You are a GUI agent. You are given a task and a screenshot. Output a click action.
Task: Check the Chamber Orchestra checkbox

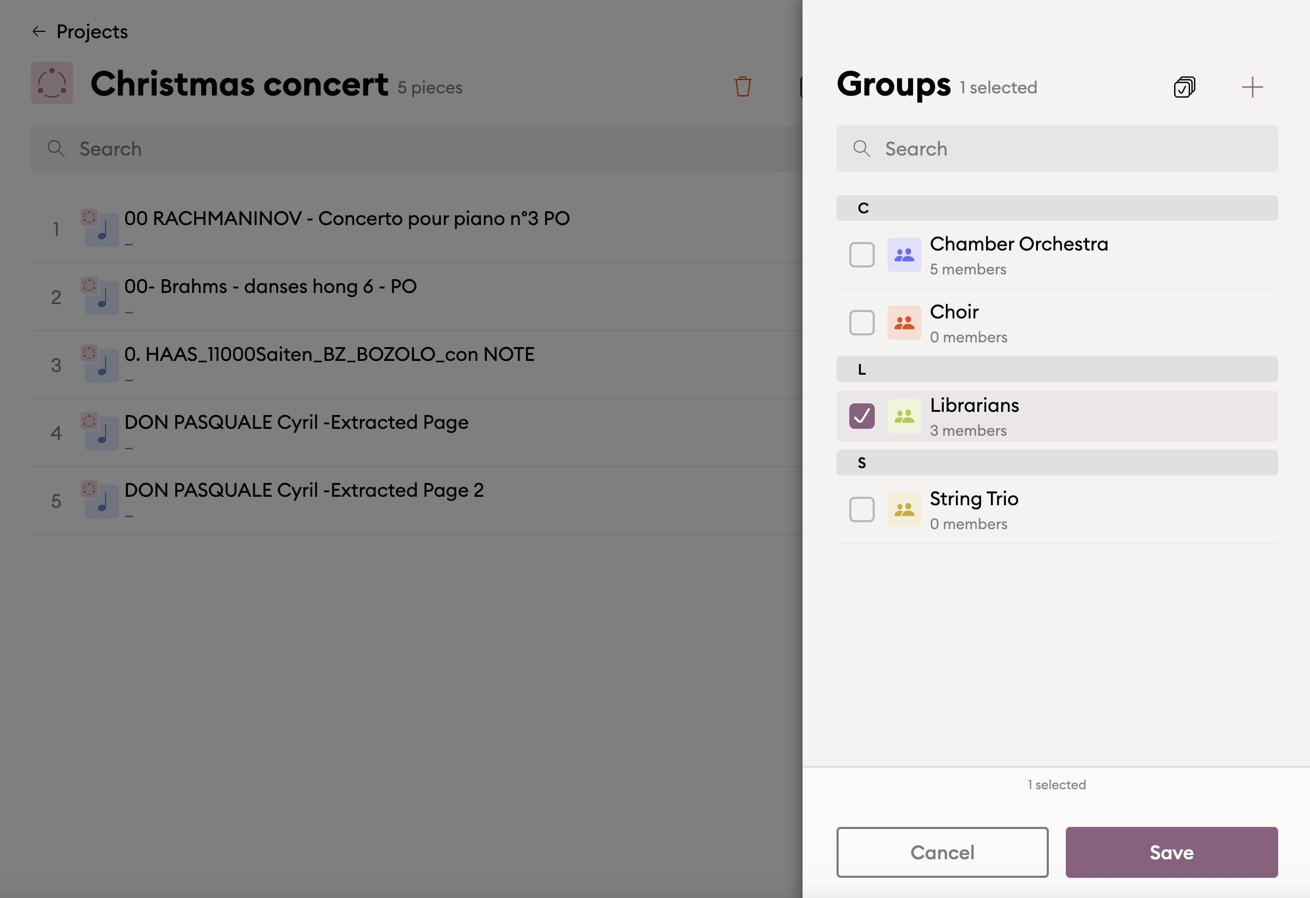[861, 255]
